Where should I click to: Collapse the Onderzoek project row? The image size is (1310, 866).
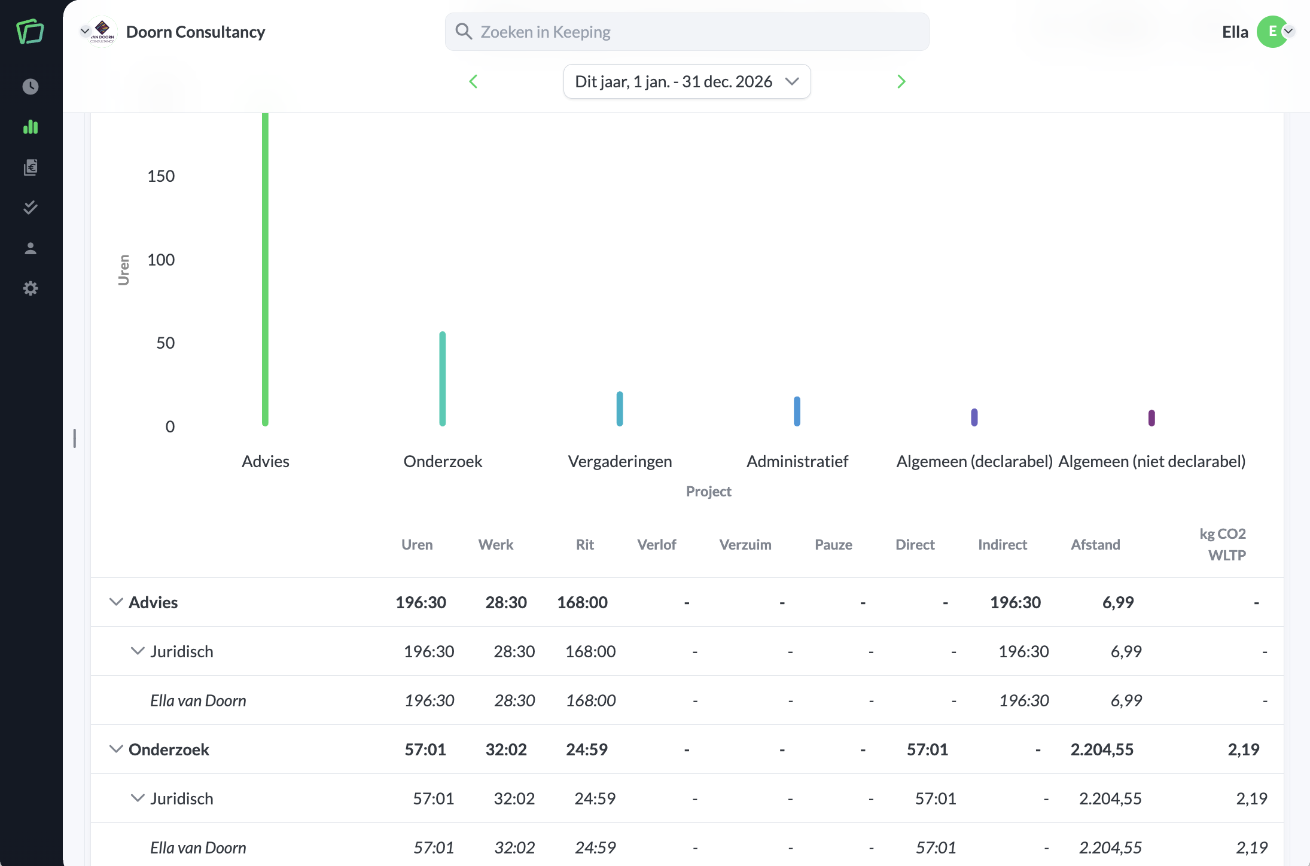point(116,749)
